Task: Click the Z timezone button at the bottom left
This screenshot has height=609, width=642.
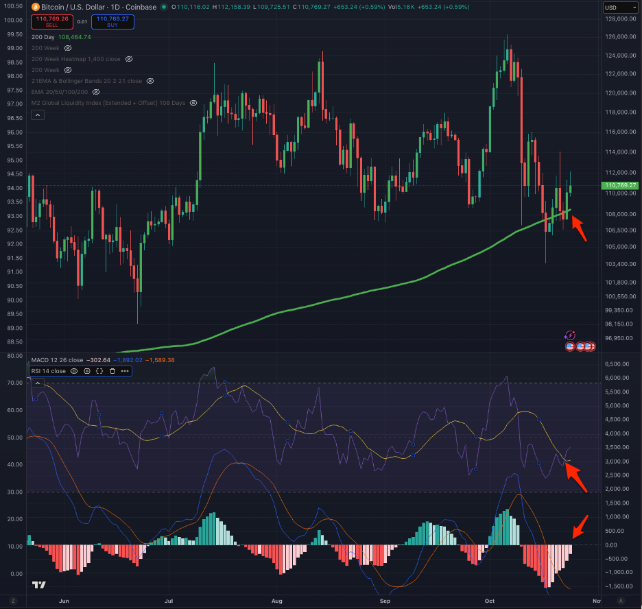Action: (x=13, y=601)
